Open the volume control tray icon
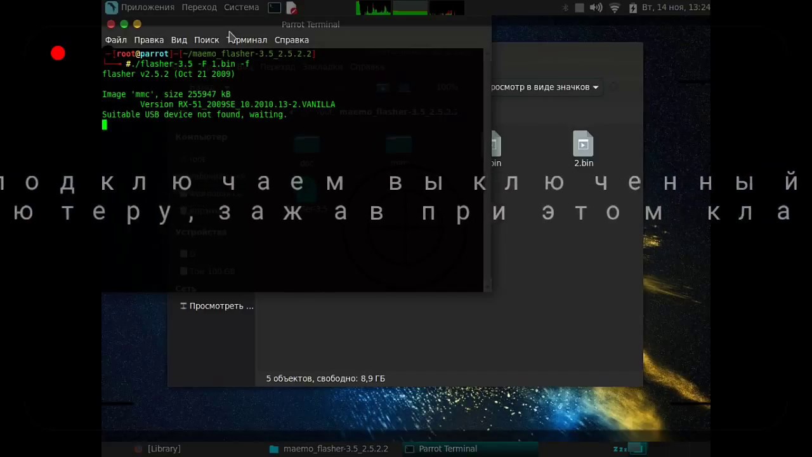Viewport: 812px width, 457px height. pos(596,8)
